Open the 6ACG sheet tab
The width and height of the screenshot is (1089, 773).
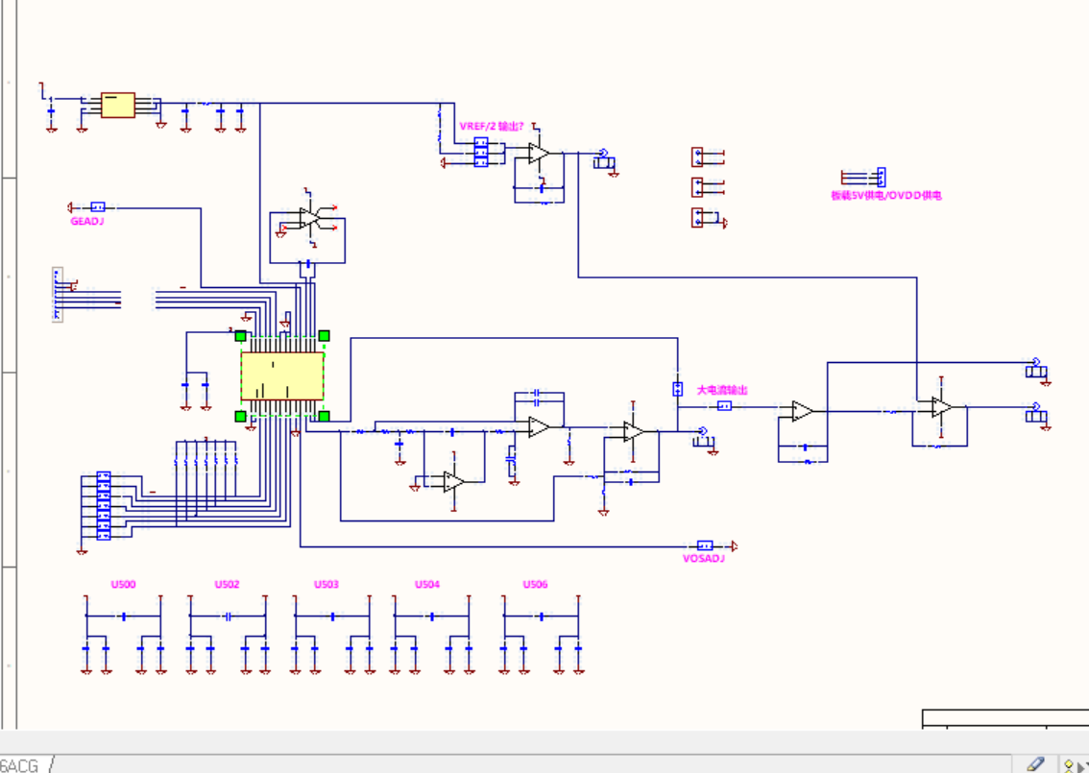pos(19,764)
